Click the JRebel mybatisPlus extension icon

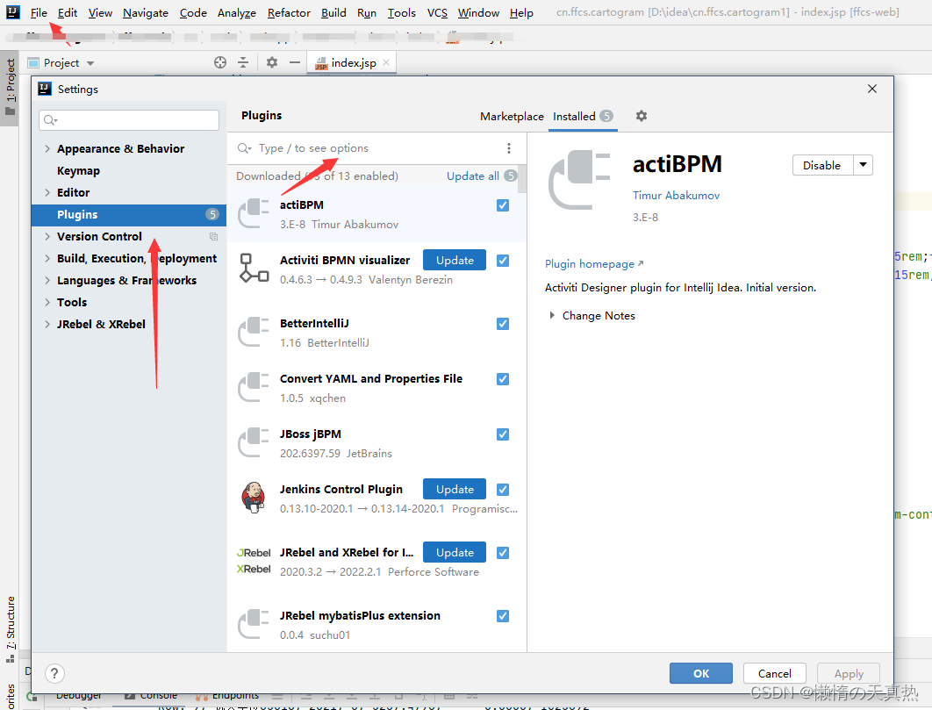click(x=254, y=624)
